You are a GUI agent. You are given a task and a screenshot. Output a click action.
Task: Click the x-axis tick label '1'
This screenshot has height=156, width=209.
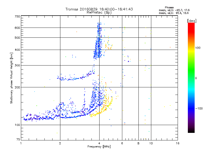[x=21, y=143]
